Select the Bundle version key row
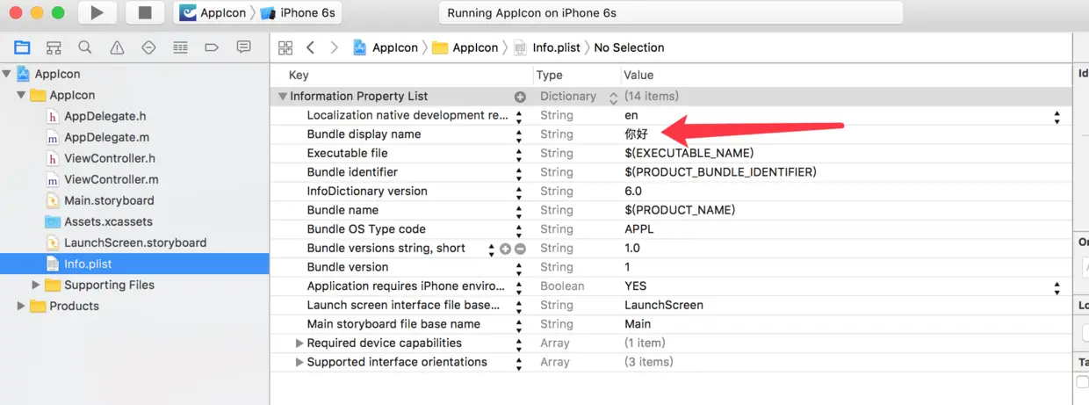This screenshot has height=405, width=1089. [x=348, y=267]
